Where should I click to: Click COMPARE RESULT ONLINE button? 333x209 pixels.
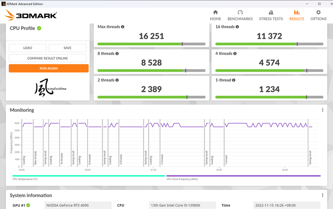pyautogui.click(x=48, y=58)
